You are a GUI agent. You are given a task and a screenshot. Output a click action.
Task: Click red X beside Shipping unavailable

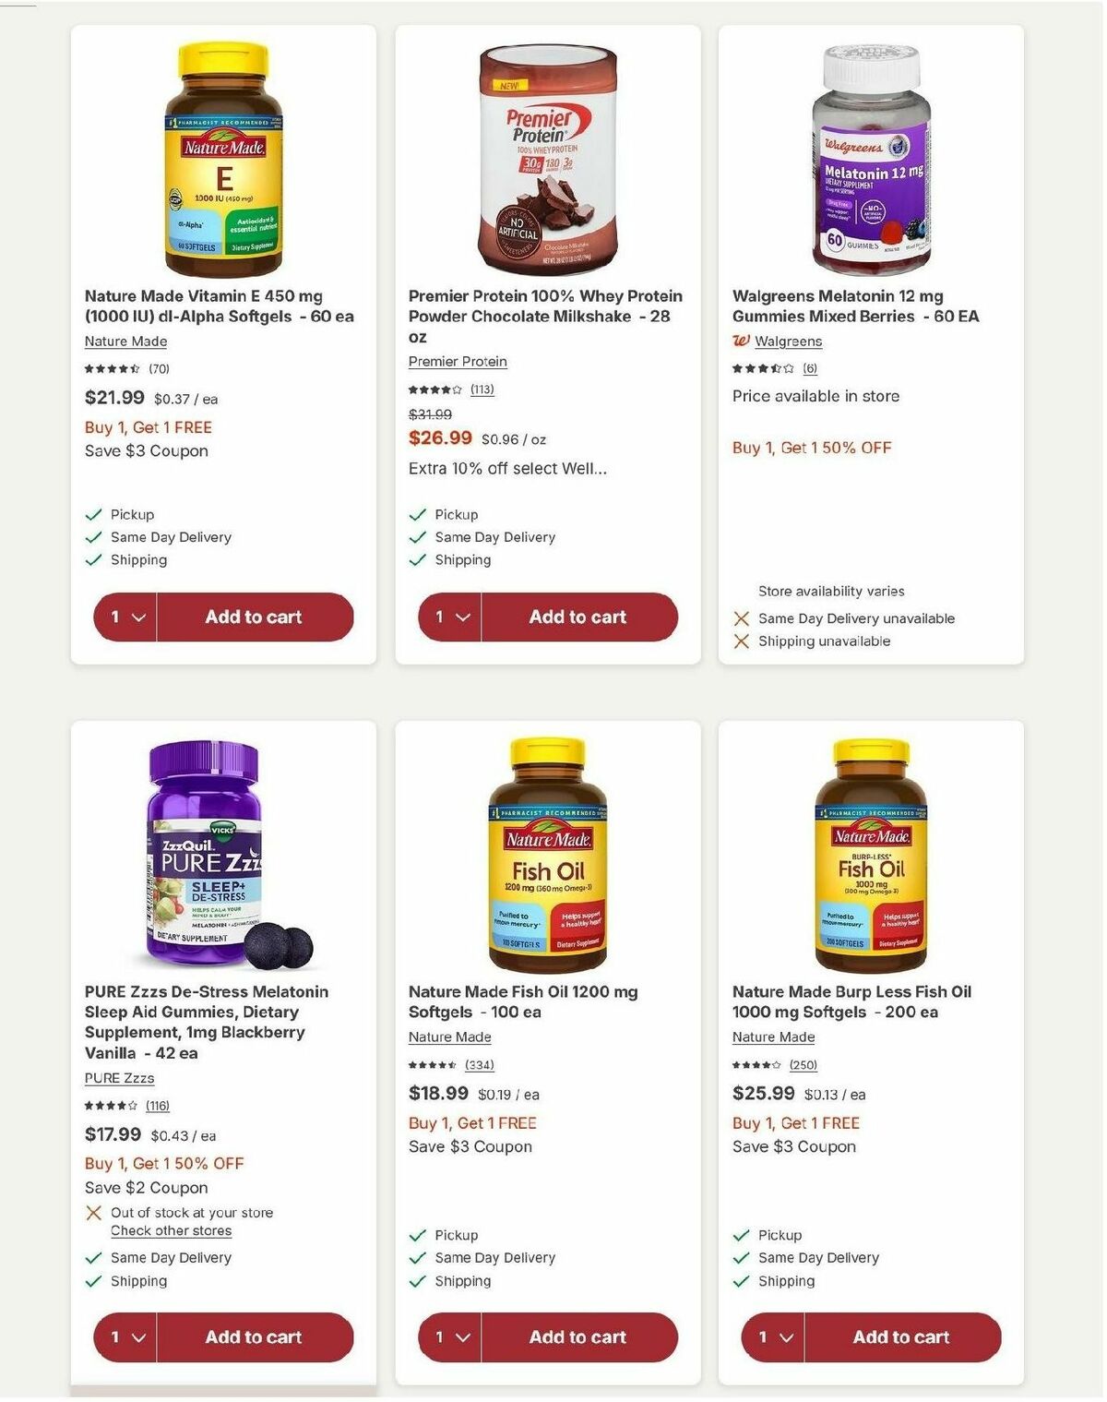(x=740, y=641)
